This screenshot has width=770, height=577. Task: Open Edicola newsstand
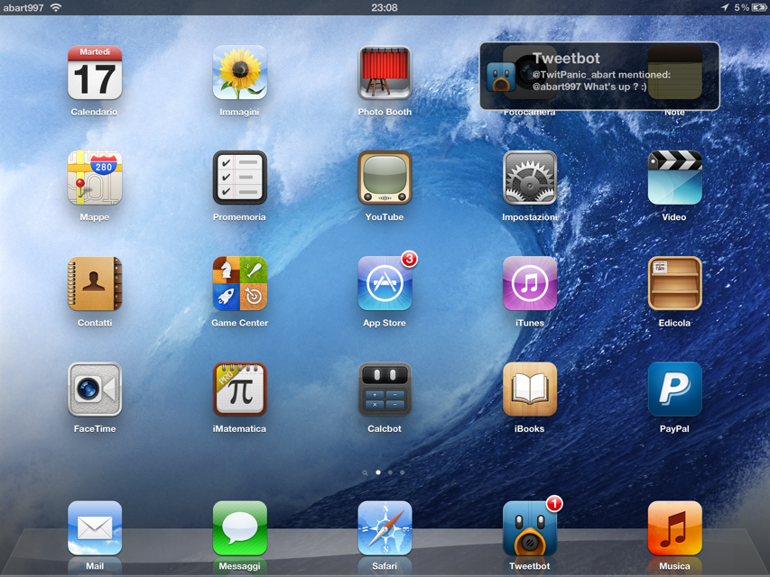point(674,284)
